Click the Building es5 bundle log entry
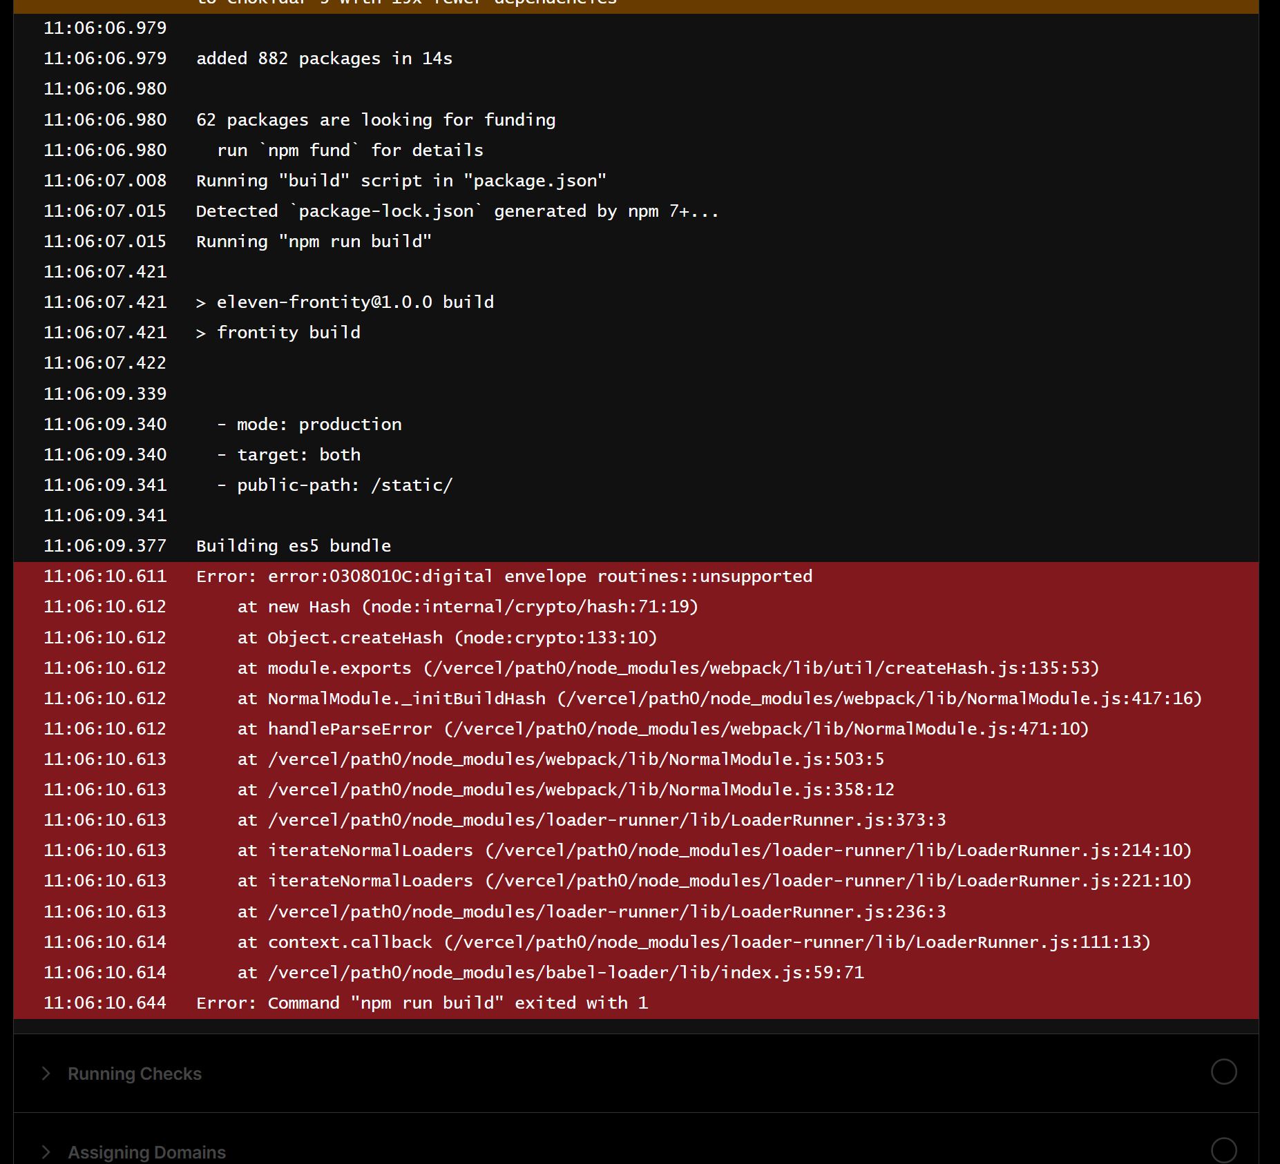Image resolution: width=1280 pixels, height=1164 pixels. pos(293,545)
